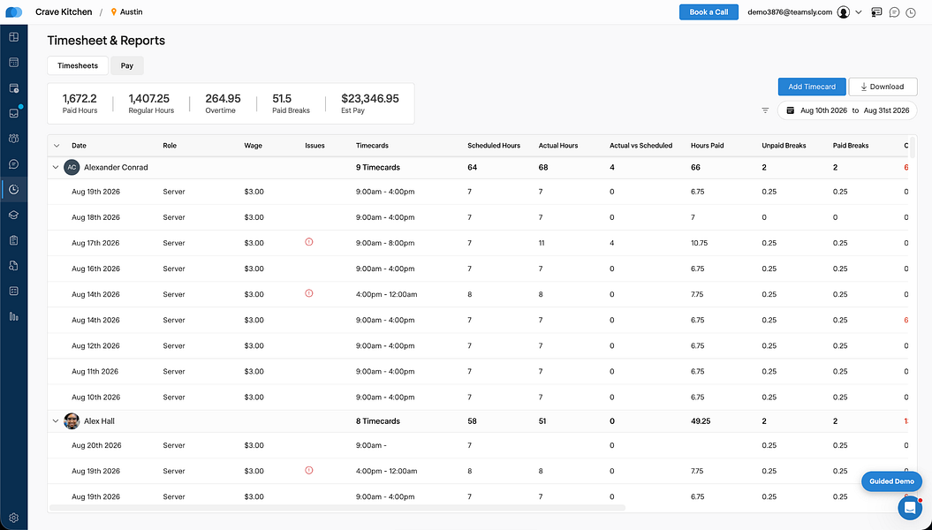Open the clock icon in top-right header
This screenshot has width=932, height=530.
click(911, 11)
